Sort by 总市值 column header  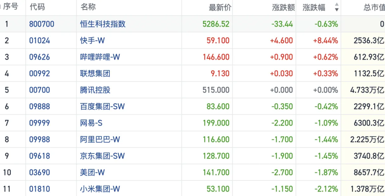click(x=374, y=8)
